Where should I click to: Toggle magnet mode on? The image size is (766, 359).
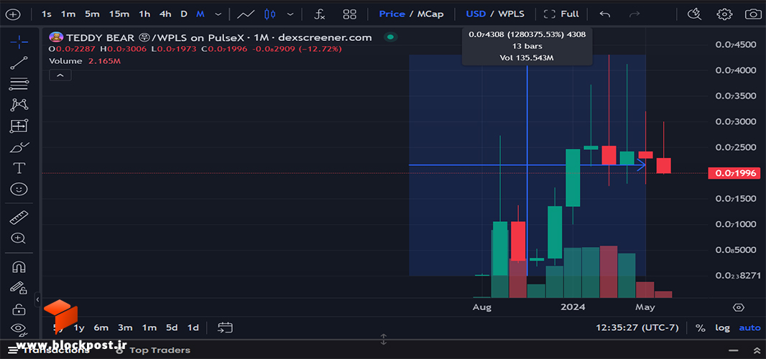tap(19, 267)
